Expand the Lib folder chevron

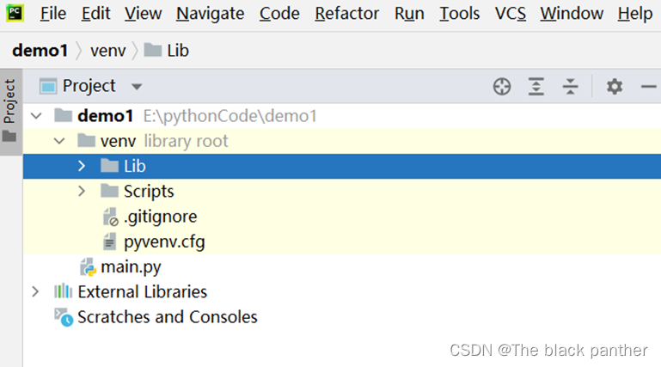[x=82, y=166]
